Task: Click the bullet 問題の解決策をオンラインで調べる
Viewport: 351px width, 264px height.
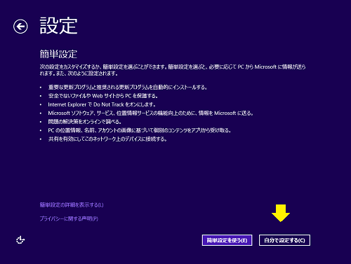Action: click(85, 122)
